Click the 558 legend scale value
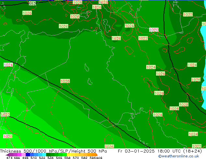The width and height of the screenshot is (206, 159). [65, 158]
